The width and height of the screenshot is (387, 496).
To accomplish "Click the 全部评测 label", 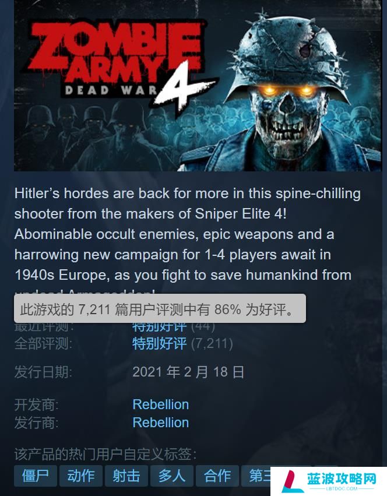I will [43, 343].
